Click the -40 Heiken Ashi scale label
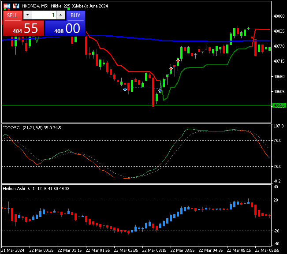Image resolution: width=287 pixels, height=254 pixels. tap(276, 244)
